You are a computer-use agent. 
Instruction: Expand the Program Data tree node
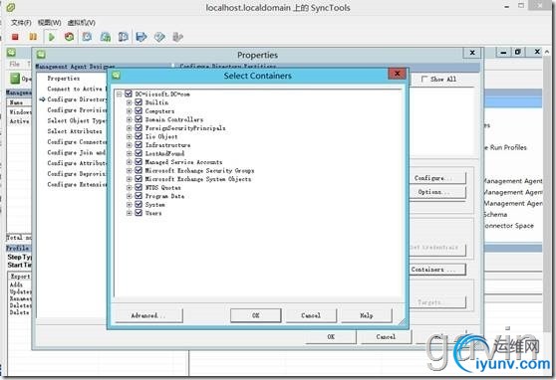coord(130,196)
